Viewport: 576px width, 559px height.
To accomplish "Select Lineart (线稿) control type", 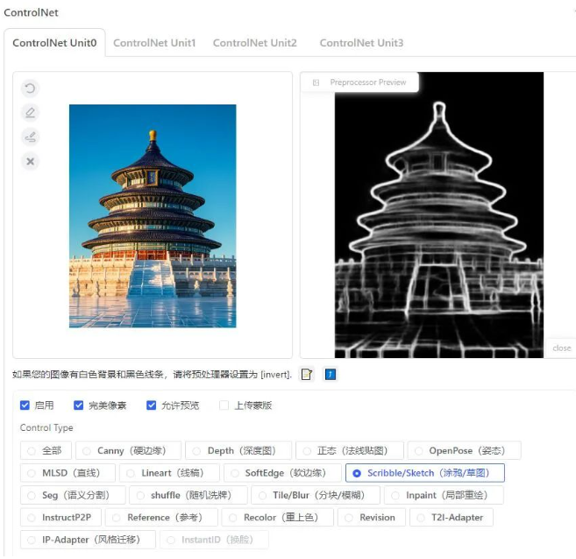I will pos(169,473).
